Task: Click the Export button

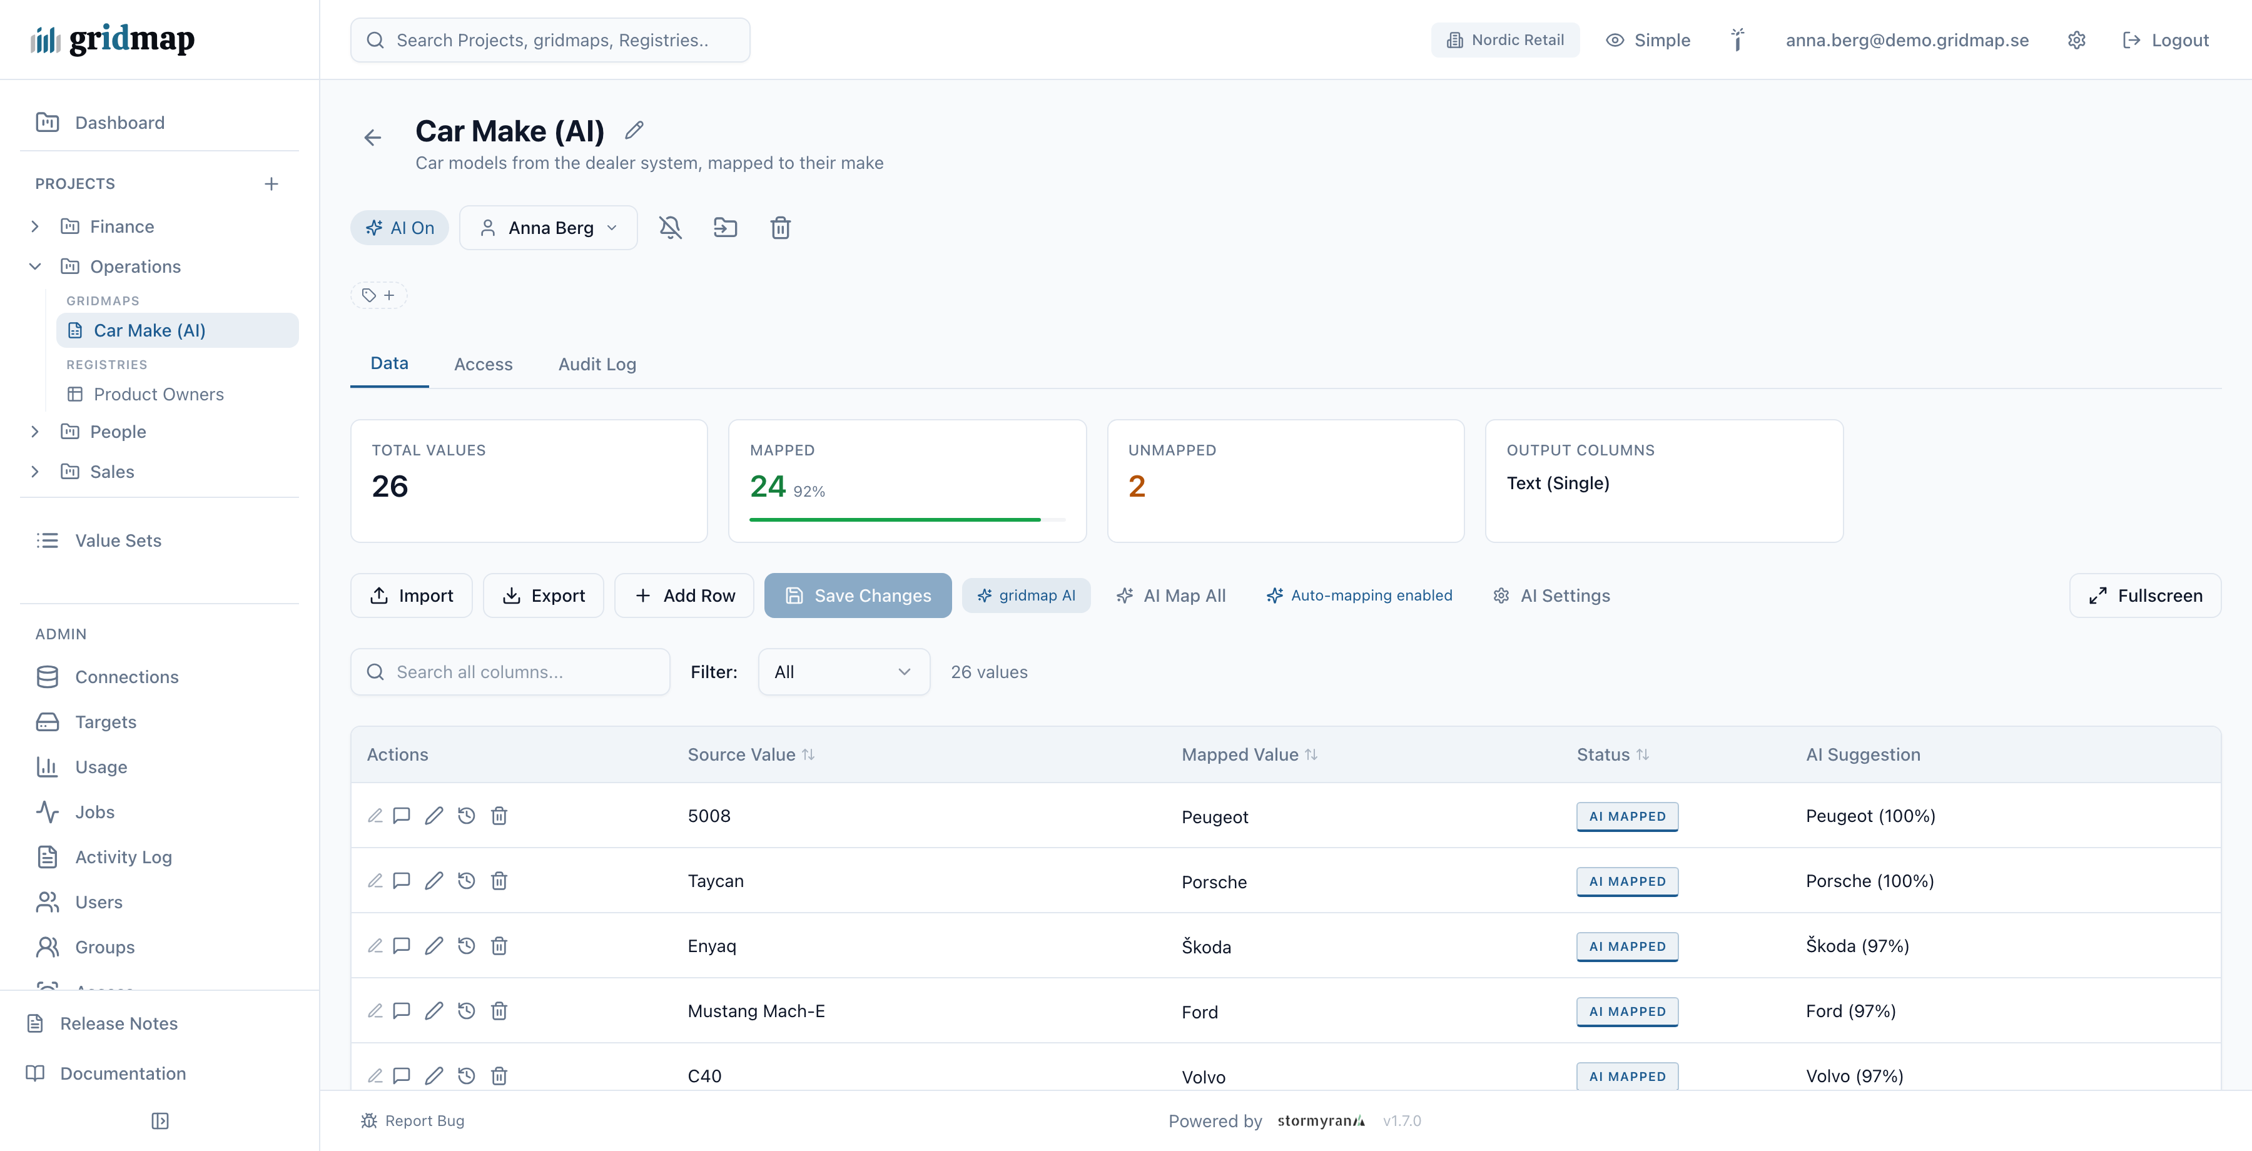Action: coord(544,595)
